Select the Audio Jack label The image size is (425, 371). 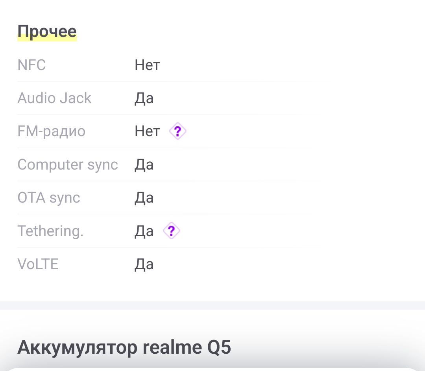point(54,98)
